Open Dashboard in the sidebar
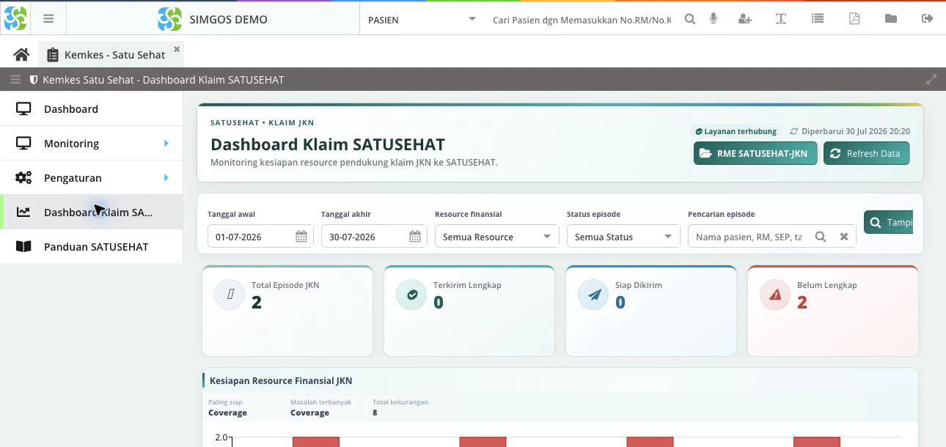Image resolution: width=946 pixels, height=447 pixels. coord(91,109)
